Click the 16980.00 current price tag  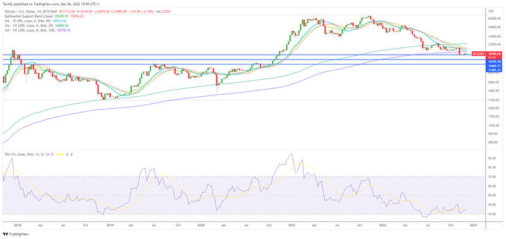coord(494,54)
